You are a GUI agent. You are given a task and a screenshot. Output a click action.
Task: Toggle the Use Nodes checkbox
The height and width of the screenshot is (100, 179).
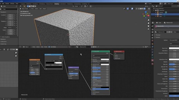49,47
